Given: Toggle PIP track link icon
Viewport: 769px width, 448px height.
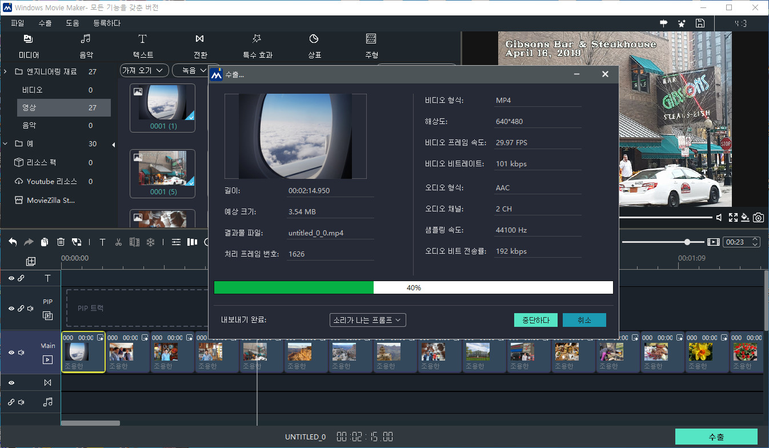Looking at the screenshot, I should click(21, 309).
